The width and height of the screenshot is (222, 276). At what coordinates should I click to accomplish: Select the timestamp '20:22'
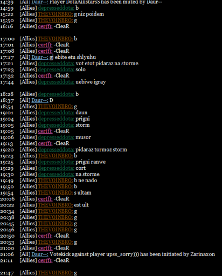pos(7,205)
